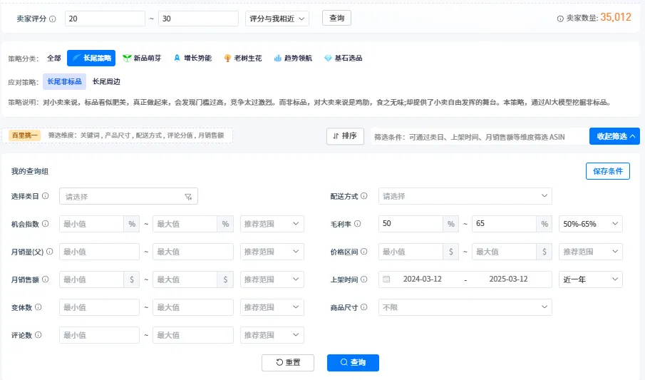Click end date 2025-03-12
645x380 pixels.
coord(508,279)
